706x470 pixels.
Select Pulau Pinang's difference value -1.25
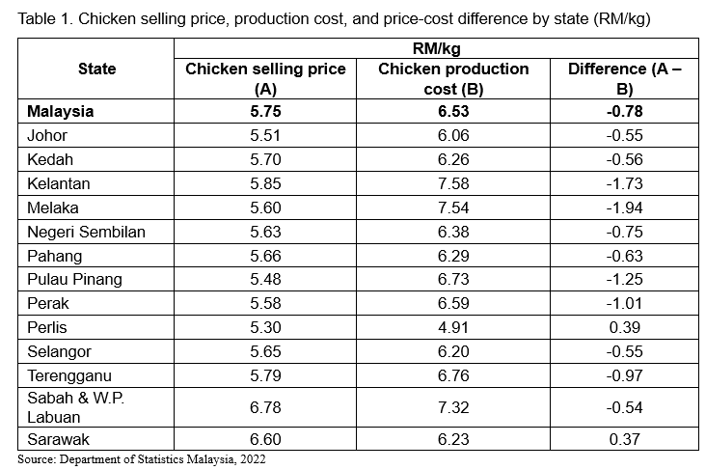(625, 280)
